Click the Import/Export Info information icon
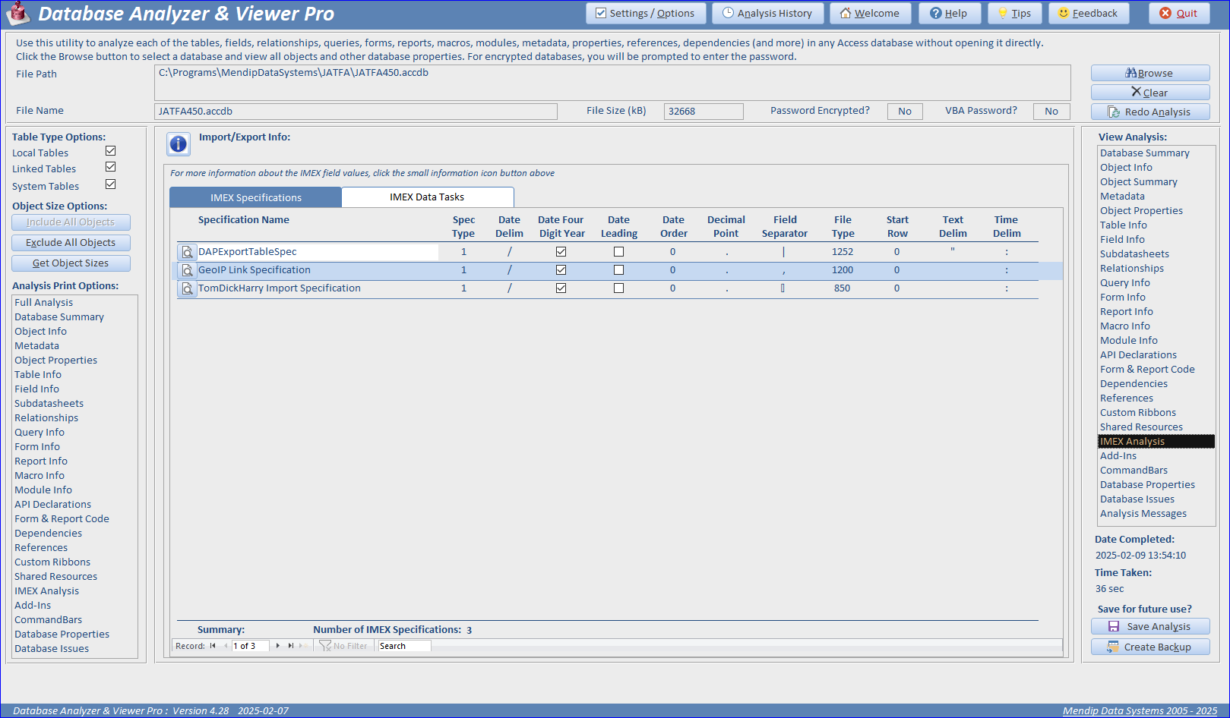The image size is (1230, 718). click(x=179, y=144)
